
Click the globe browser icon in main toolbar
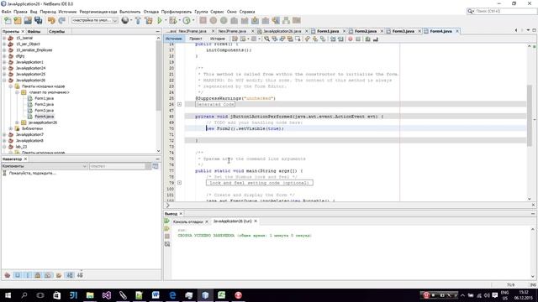point(125,20)
